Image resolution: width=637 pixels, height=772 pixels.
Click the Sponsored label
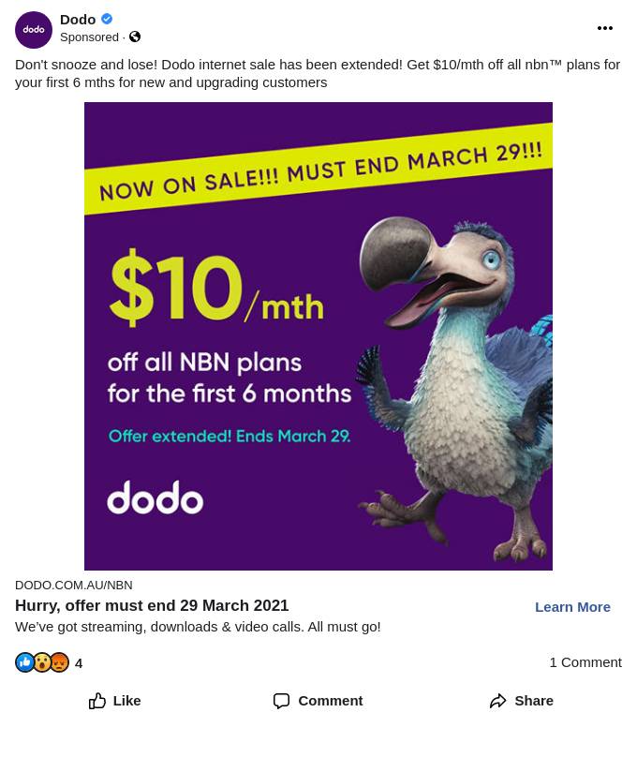[x=89, y=37]
